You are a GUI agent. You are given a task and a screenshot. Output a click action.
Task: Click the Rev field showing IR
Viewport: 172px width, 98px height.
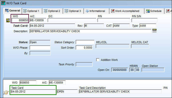(94, 26)
